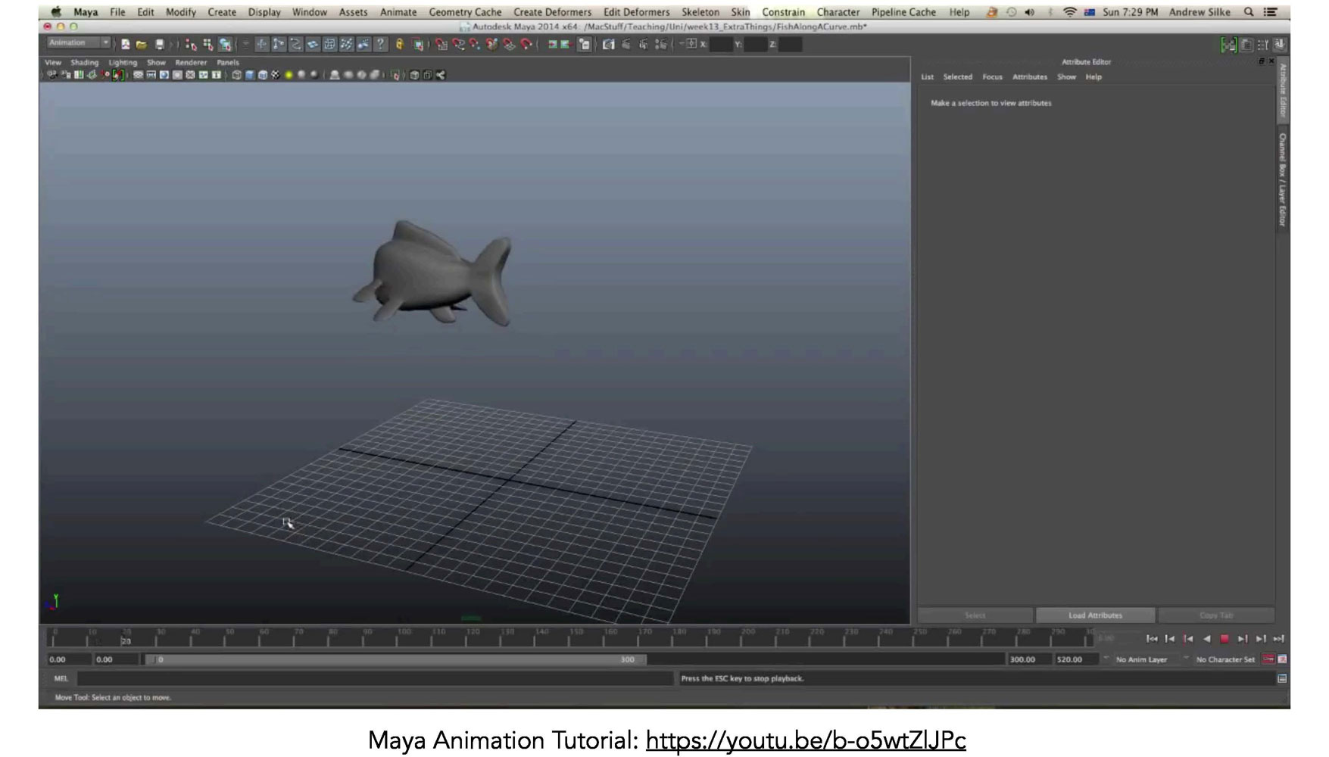This screenshot has height=757, width=1329.
Task: Open the No Anim Layer dropdown
Action: [1141, 659]
